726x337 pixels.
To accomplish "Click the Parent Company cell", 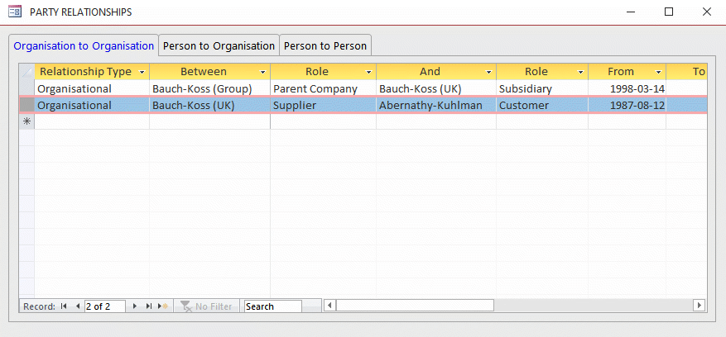I will [323, 88].
